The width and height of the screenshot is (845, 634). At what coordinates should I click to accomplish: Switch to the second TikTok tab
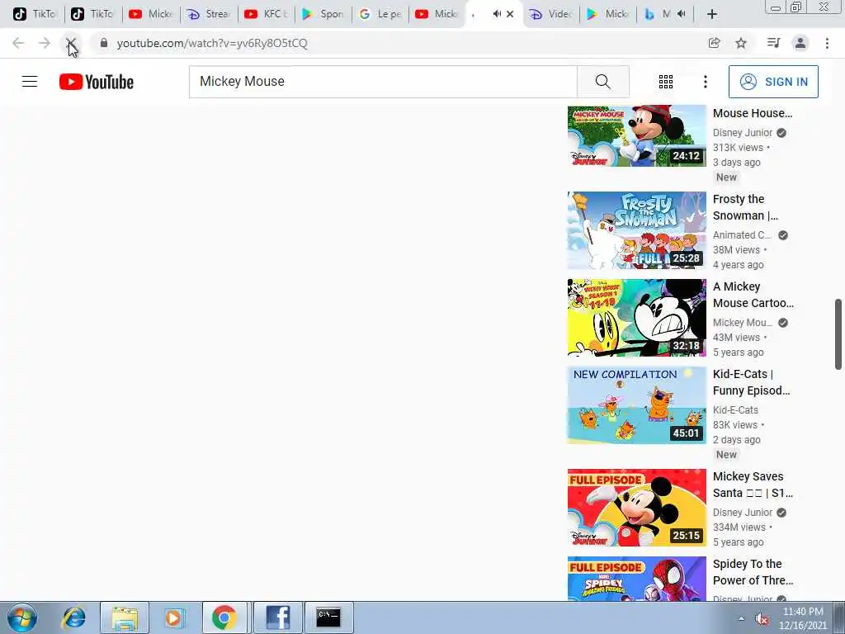point(92,14)
